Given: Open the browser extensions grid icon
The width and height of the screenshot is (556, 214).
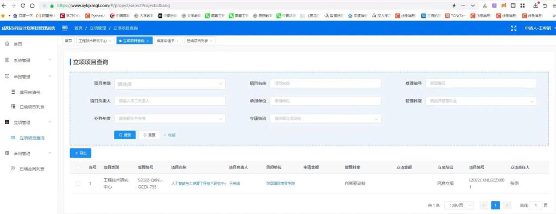Looking at the screenshot, I should click(x=522, y=5).
